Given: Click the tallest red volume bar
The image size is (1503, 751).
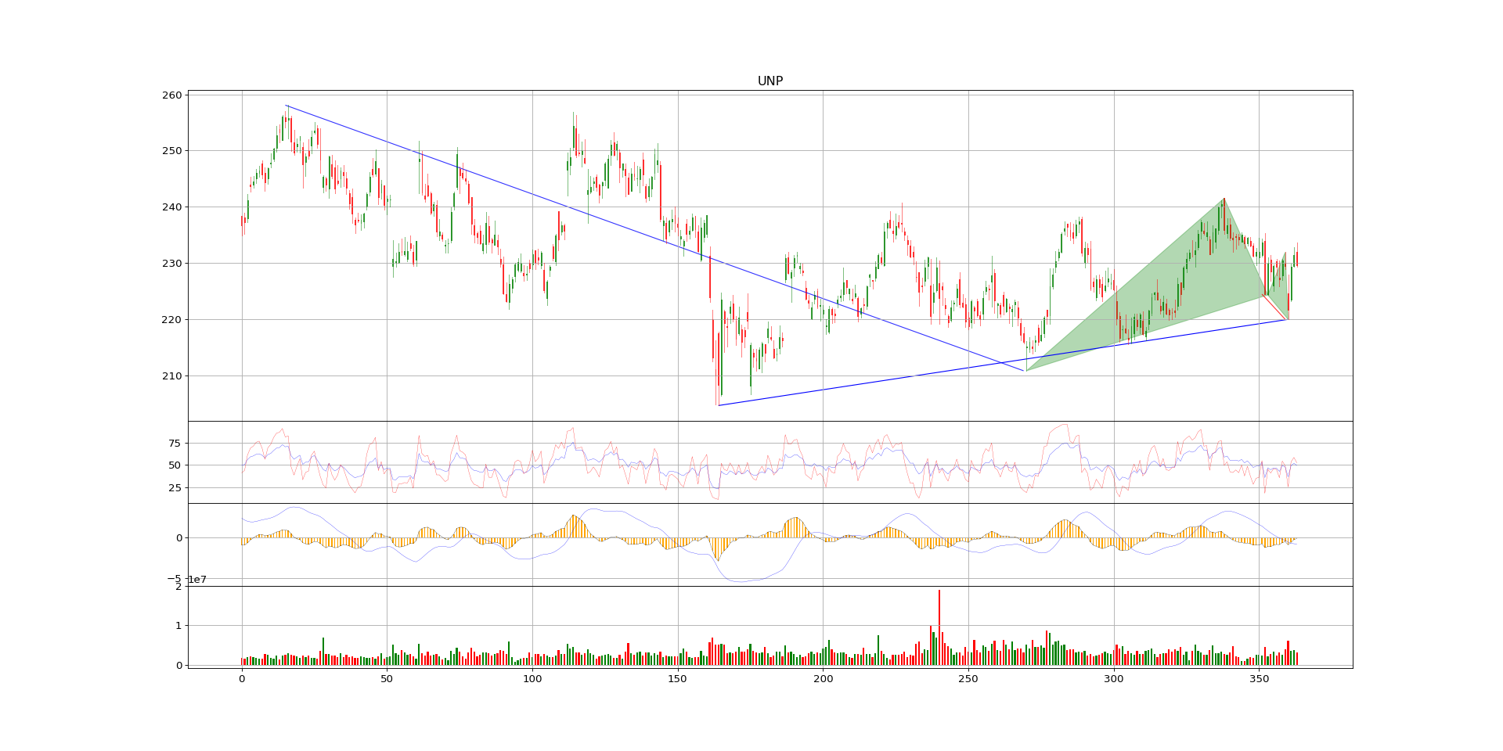Looking at the screenshot, I should [x=939, y=626].
